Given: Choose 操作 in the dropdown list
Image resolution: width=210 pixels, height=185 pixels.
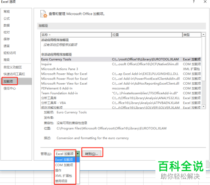Looking at the screenshot, I should coord(67,170).
